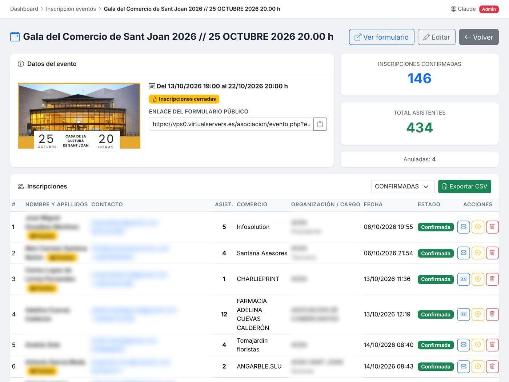509x382 pixels.
Task: Click the Claude username in header
Action: click(467, 9)
